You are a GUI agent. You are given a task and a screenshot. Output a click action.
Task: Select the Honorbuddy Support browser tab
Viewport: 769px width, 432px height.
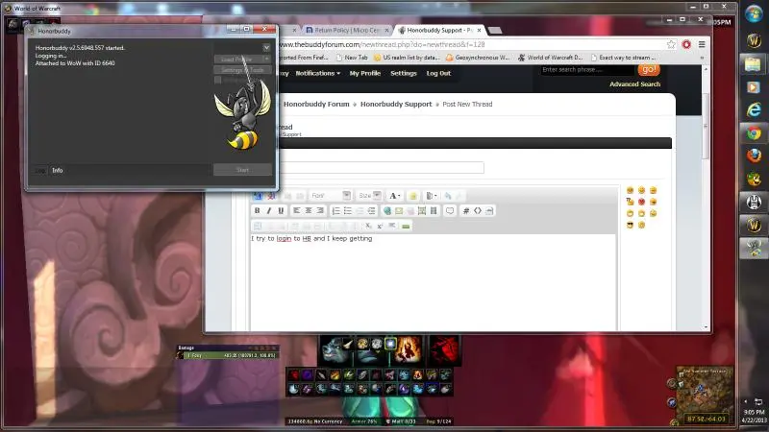point(439,30)
